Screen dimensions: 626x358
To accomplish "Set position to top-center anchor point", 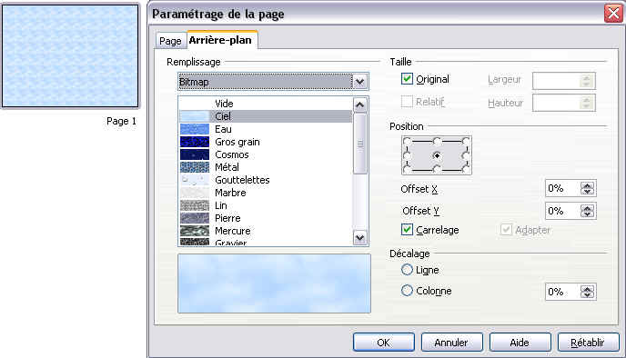I will pos(437,142).
